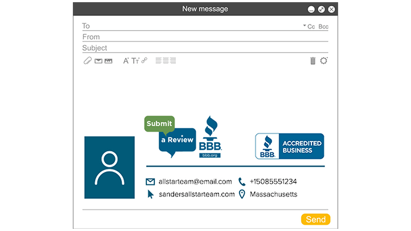The image size is (411, 231).
Task: Click the phone number +15085551234
Action: click(x=273, y=181)
